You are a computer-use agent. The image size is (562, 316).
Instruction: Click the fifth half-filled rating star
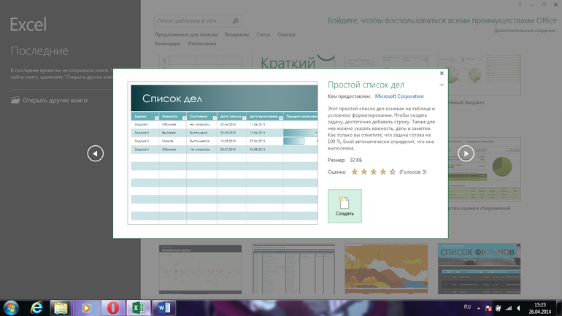click(392, 172)
